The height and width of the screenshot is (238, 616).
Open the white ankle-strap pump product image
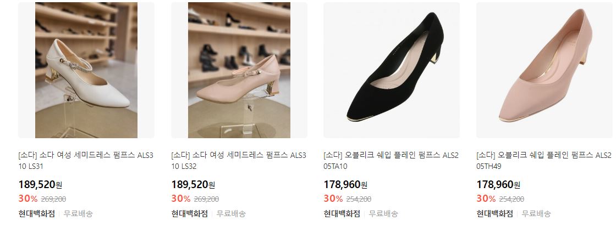click(x=86, y=70)
